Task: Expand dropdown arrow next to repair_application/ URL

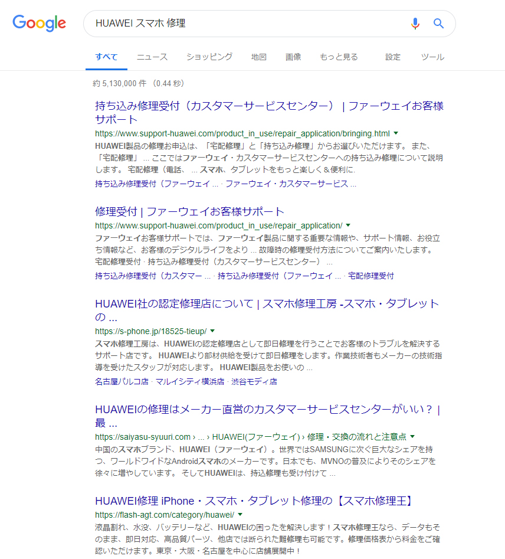Action: [348, 225]
